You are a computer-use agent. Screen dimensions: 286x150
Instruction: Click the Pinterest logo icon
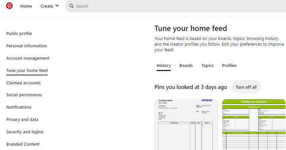[x=9, y=6]
